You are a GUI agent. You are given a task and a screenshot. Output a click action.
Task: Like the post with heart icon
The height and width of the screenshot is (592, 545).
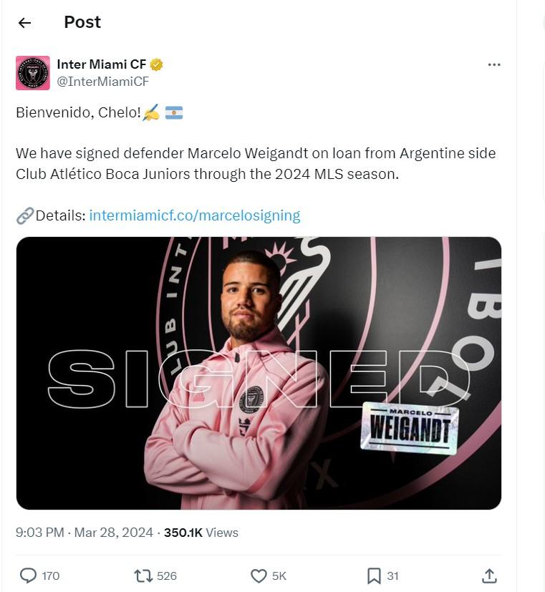[259, 576]
